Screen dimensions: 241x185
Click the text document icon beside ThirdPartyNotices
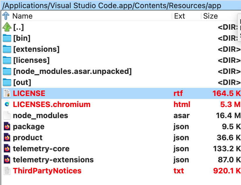pos(7,171)
